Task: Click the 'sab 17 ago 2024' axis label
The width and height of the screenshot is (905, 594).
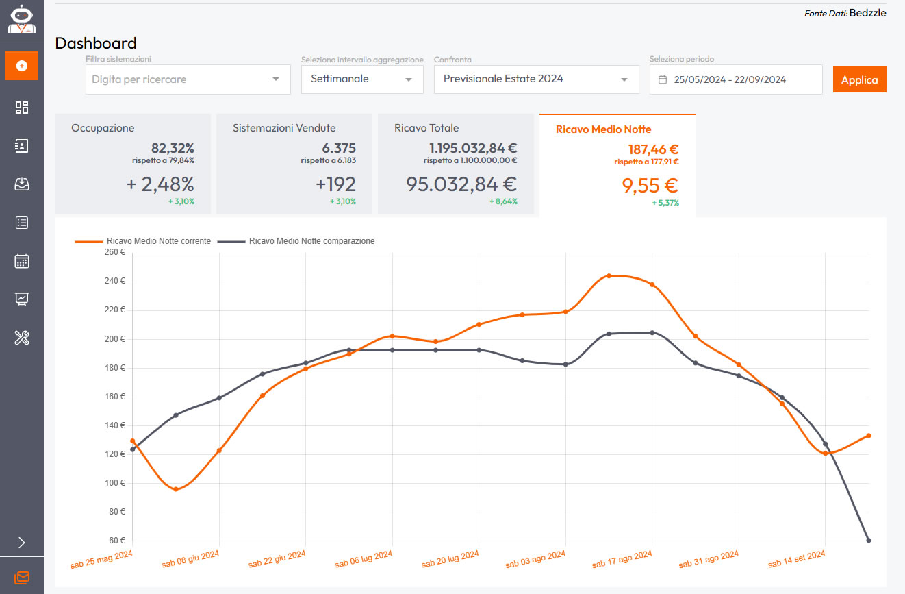Action: [622, 559]
